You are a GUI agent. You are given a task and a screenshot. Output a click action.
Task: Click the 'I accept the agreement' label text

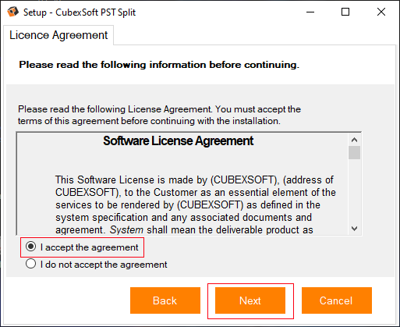(89, 247)
